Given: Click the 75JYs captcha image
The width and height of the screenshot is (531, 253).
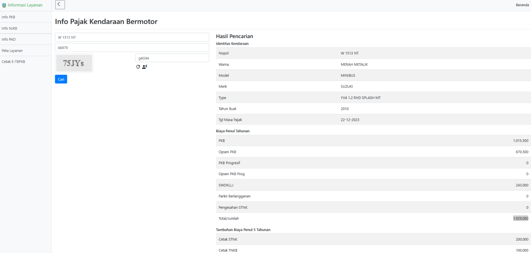Looking at the screenshot, I should pyautogui.click(x=74, y=63).
